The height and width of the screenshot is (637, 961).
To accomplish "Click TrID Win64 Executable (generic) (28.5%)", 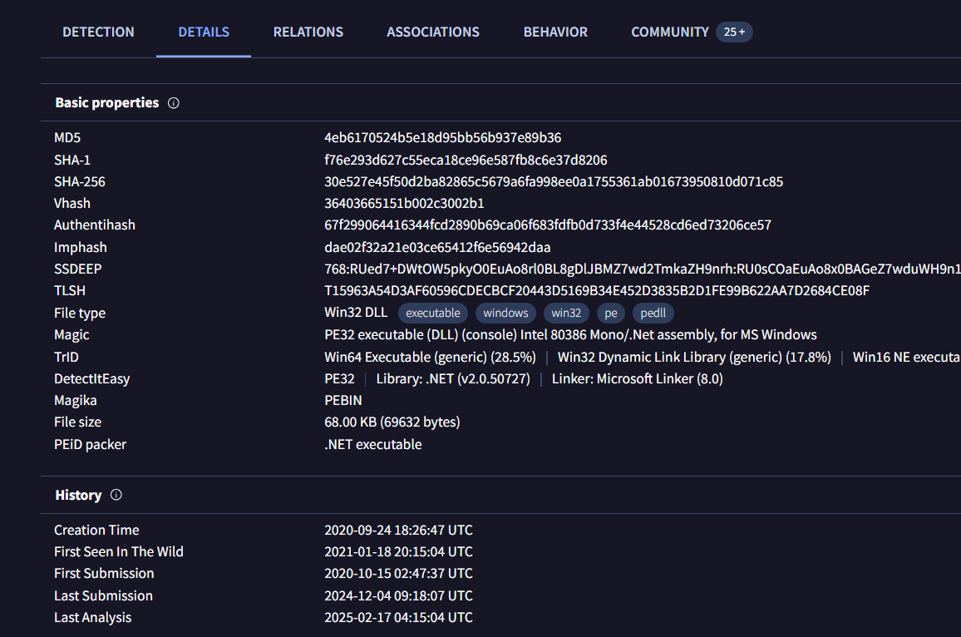I will pyautogui.click(x=430, y=358).
